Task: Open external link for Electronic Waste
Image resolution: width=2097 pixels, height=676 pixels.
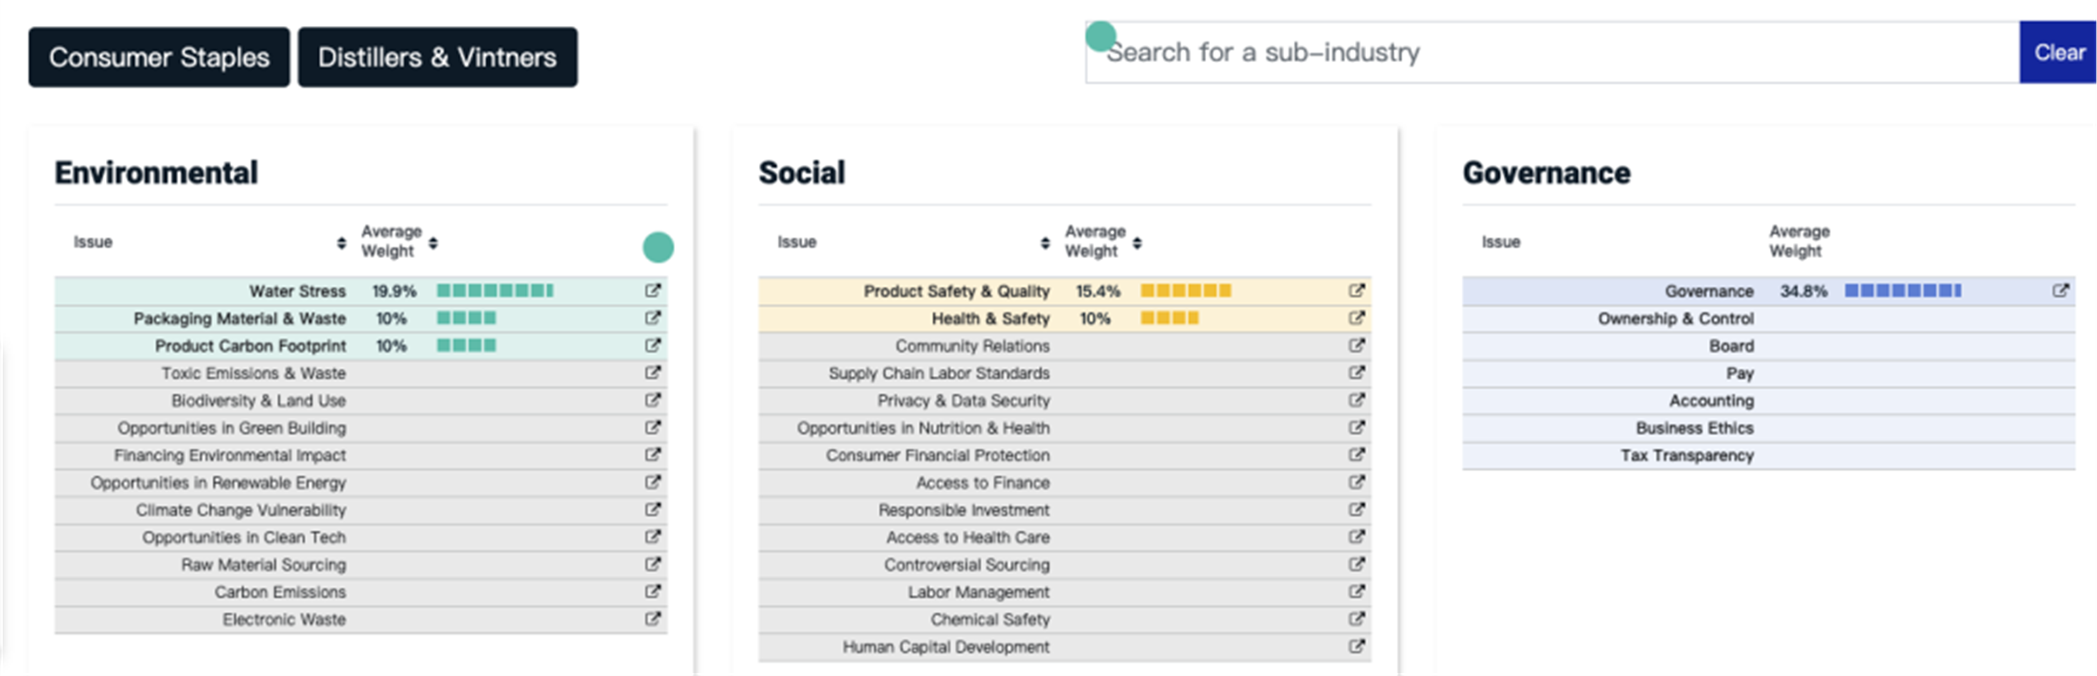Action: tap(653, 619)
